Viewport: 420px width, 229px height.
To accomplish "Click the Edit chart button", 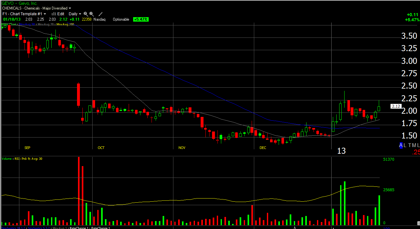I will (61, 14).
